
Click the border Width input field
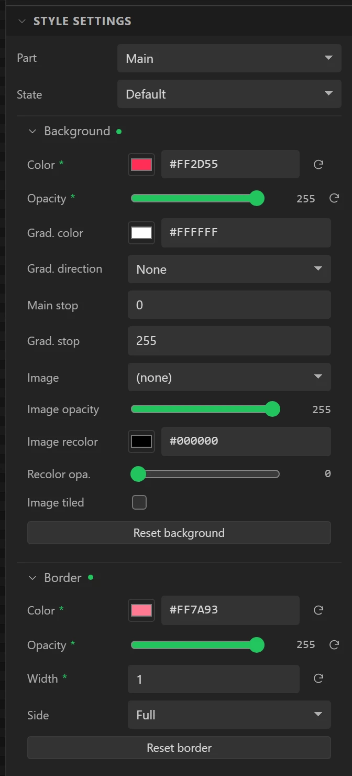[214, 679]
